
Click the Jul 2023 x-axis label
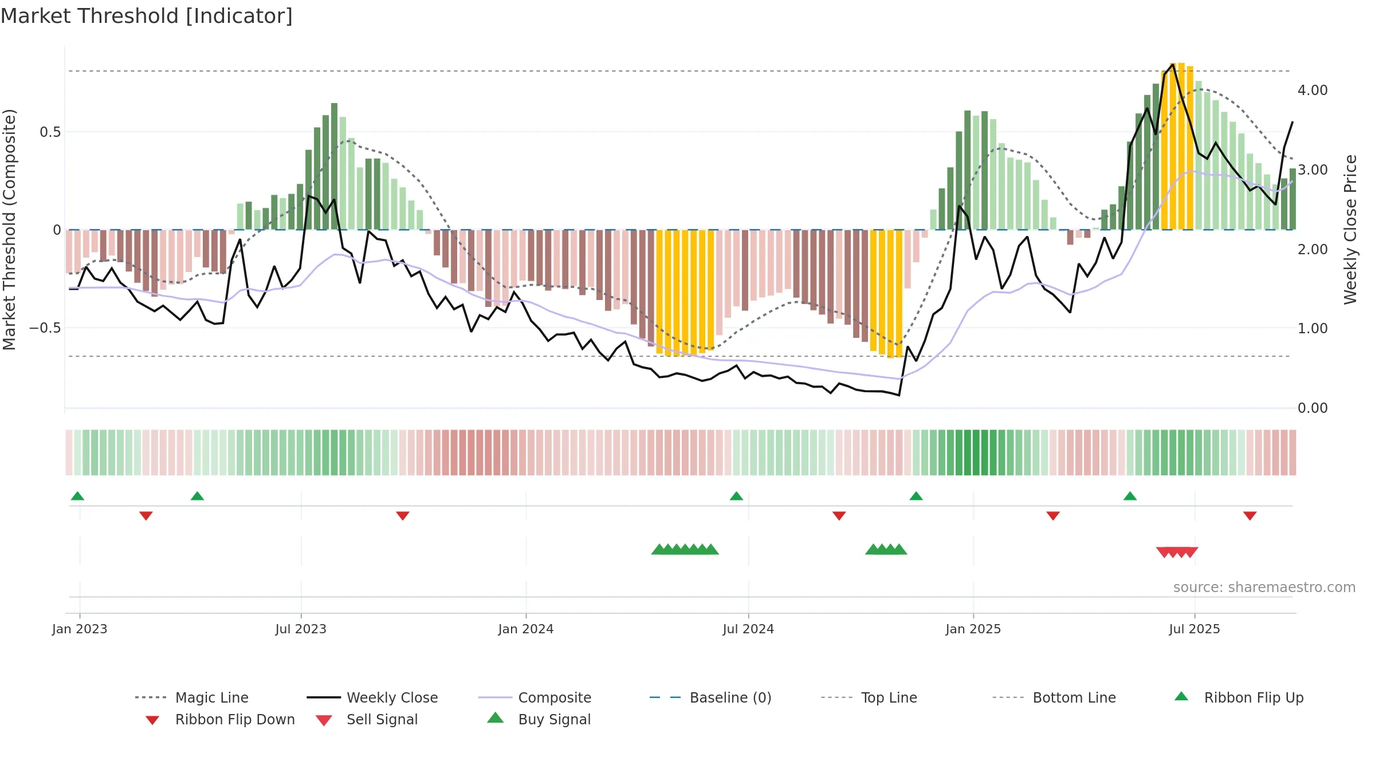click(301, 629)
